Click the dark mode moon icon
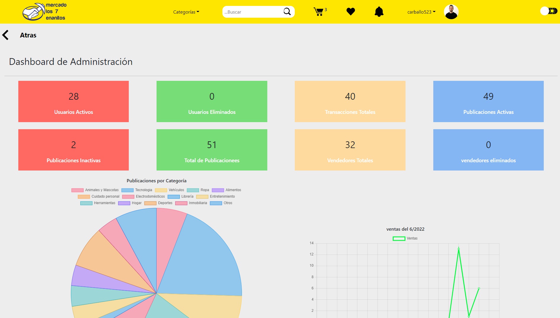Screen dimensions: 560x318 [552, 10]
